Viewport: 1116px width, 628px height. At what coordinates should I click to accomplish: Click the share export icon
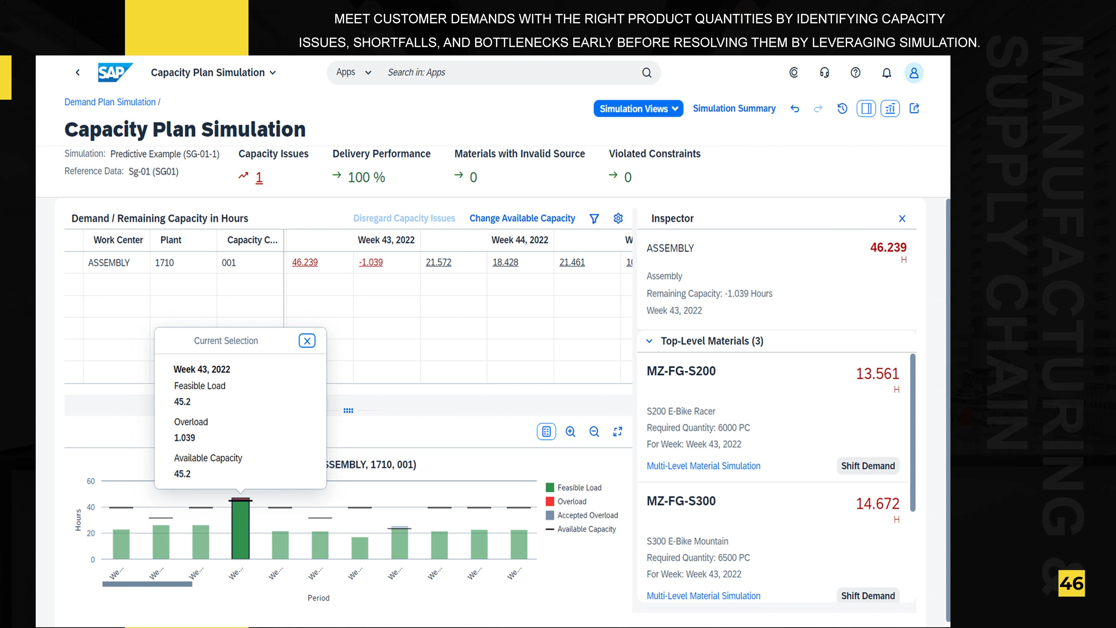[x=914, y=108]
